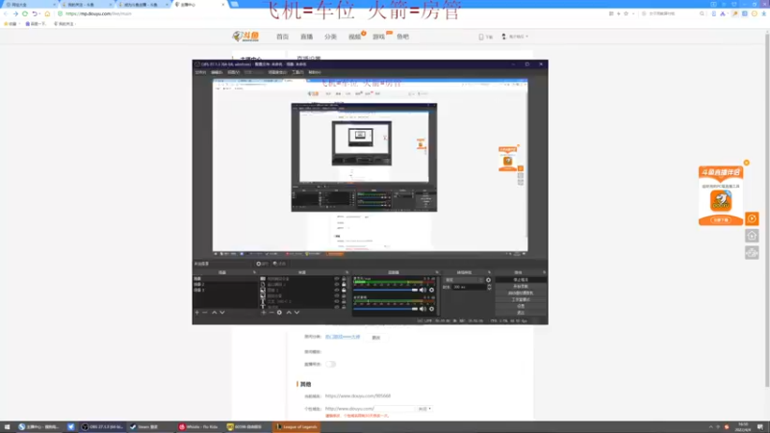The height and width of the screenshot is (433, 770).
Task: Reload the Douyu page
Action: point(25,13)
